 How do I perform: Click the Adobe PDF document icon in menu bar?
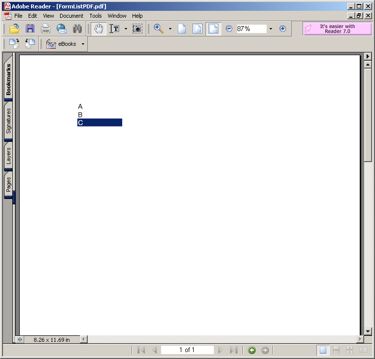coord(8,16)
